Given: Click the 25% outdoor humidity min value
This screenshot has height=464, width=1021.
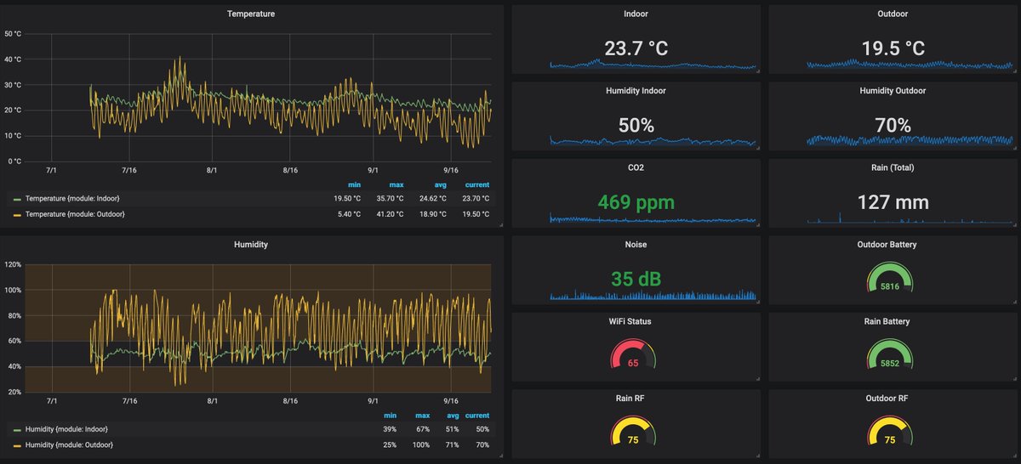Looking at the screenshot, I should coord(391,444).
